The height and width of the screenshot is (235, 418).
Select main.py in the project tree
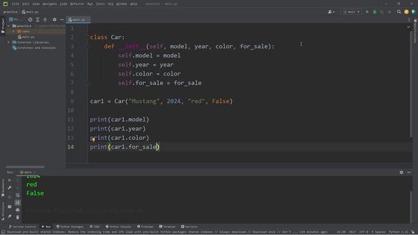pyautogui.click(x=26, y=37)
